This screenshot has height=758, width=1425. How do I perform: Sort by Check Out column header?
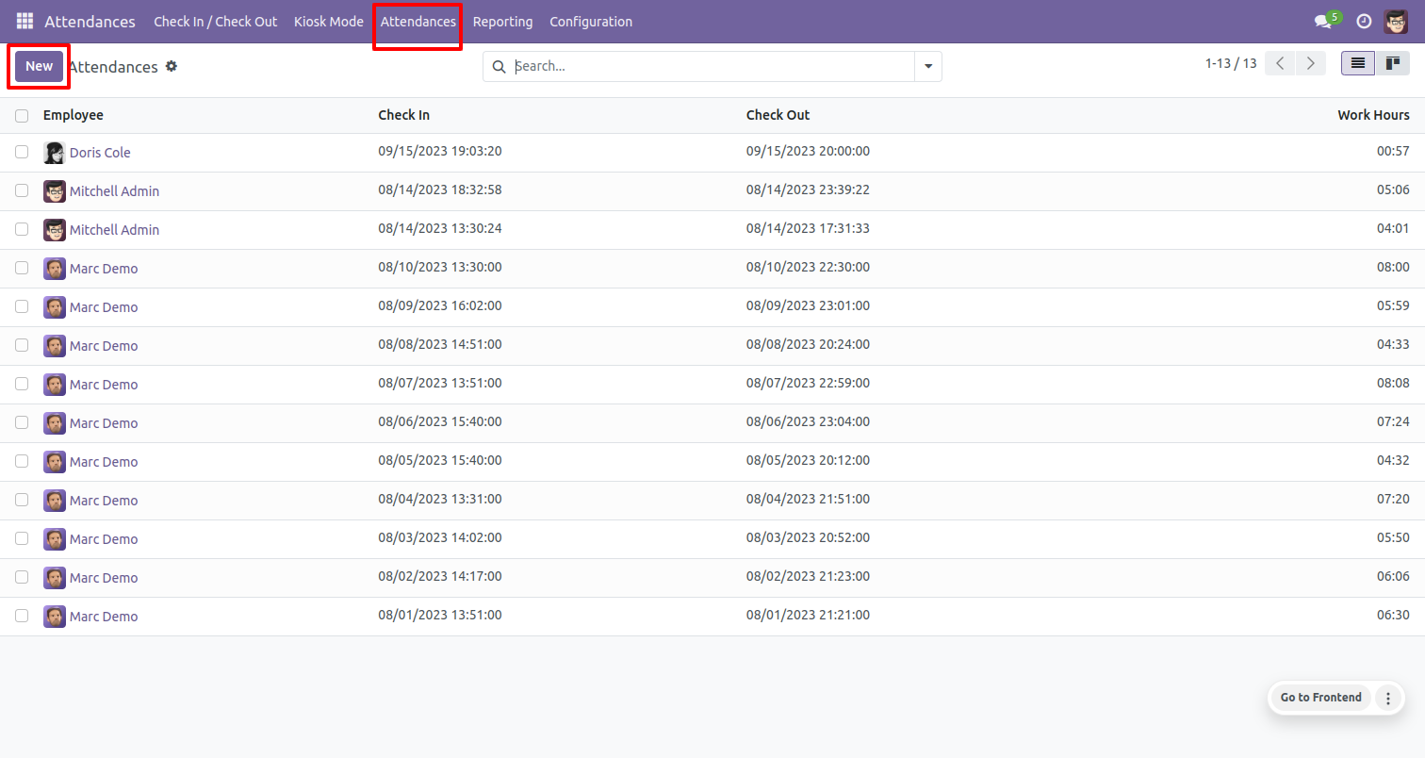778,115
